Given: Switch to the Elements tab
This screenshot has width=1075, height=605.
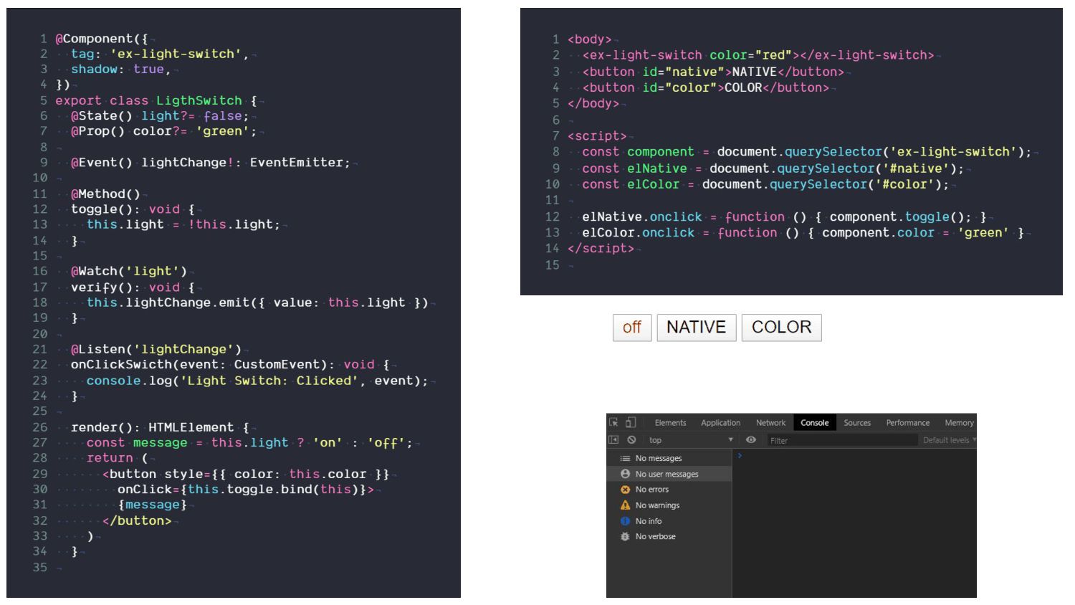Looking at the screenshot, I should pyautogui.click(x=670, y=423).
